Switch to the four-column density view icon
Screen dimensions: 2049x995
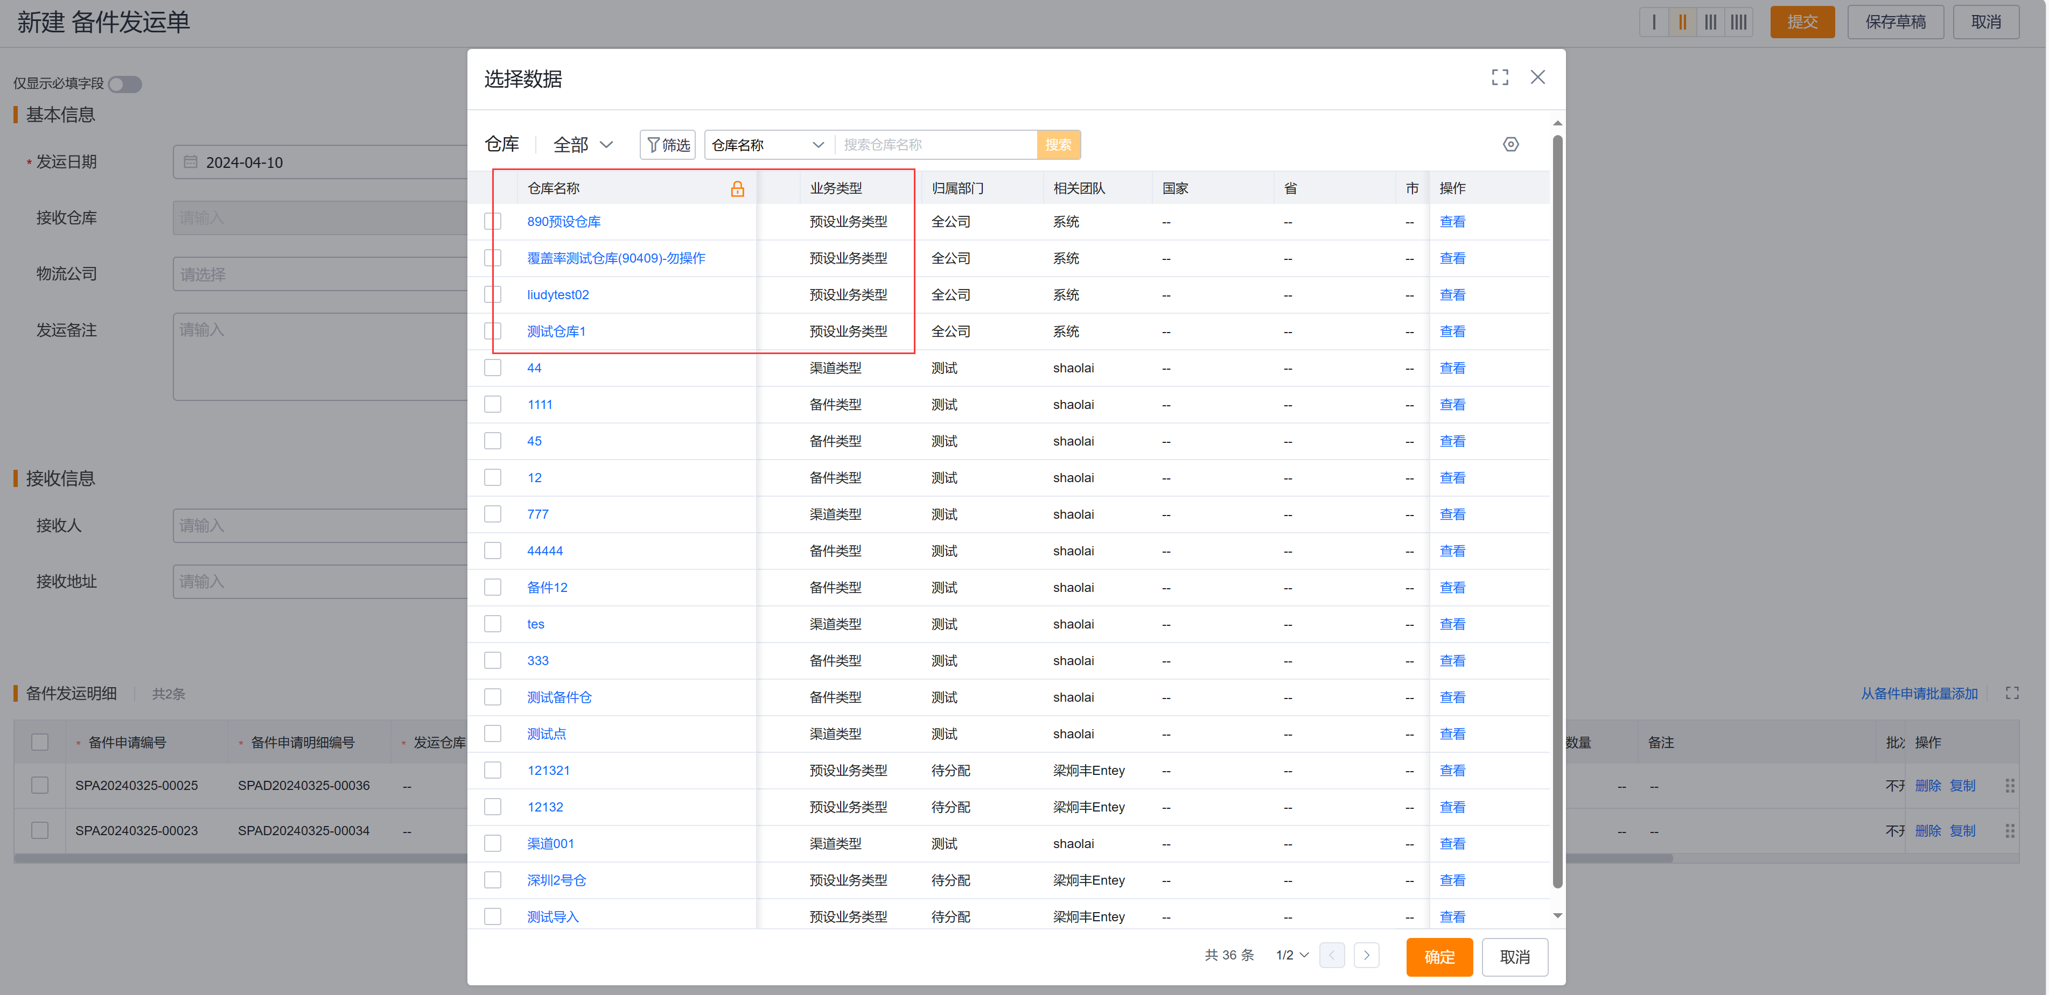point(1738,22)
